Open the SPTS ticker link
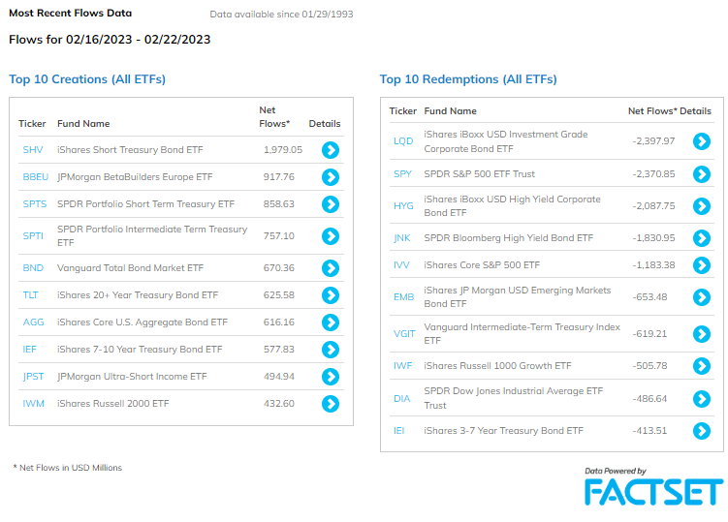 (x=35, y=204)
